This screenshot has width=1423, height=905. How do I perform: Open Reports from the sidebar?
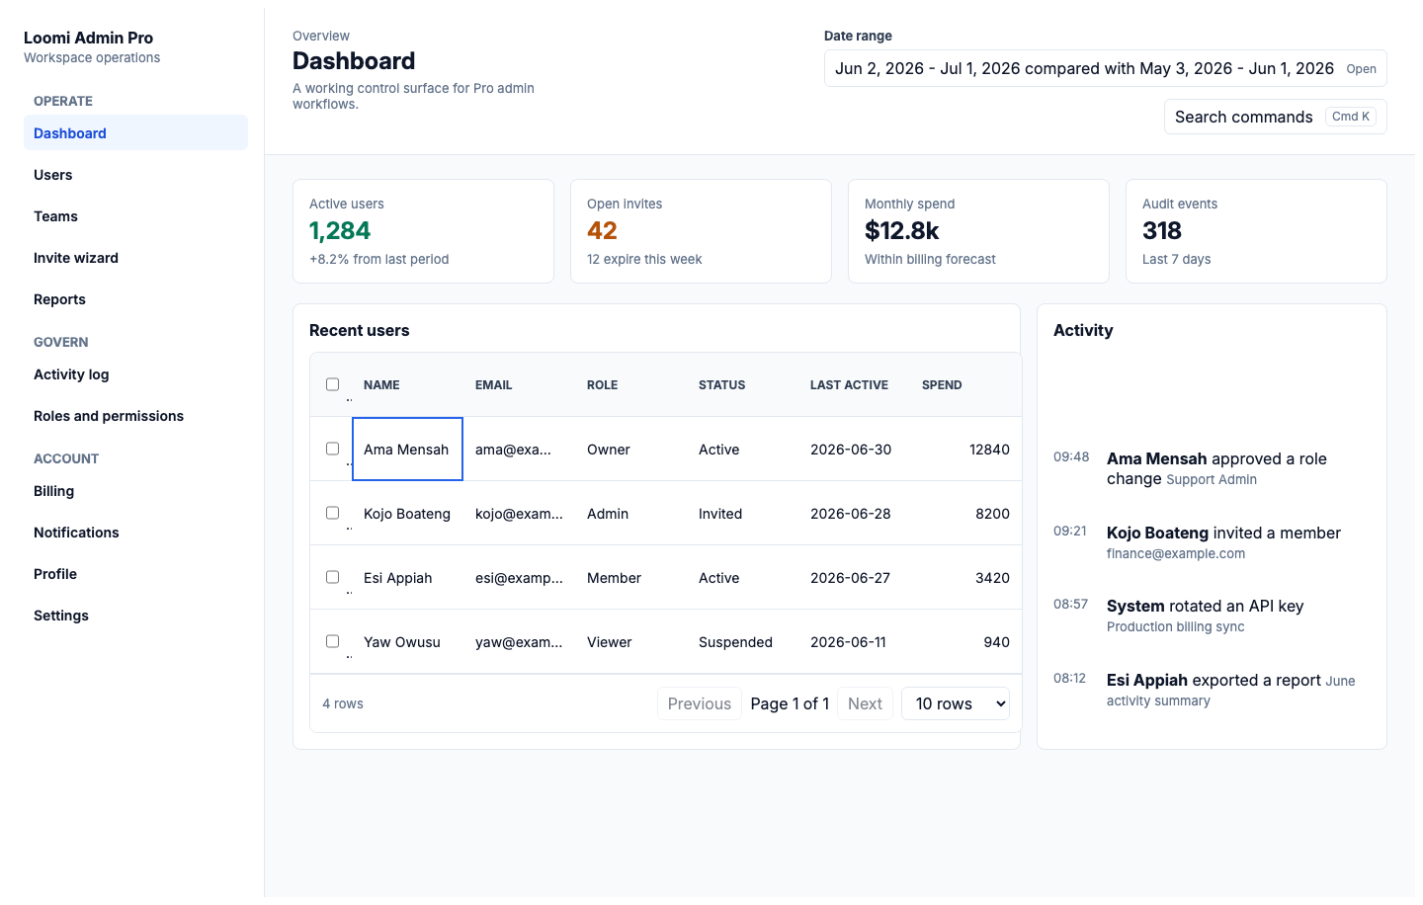click(x=135, y=299)
